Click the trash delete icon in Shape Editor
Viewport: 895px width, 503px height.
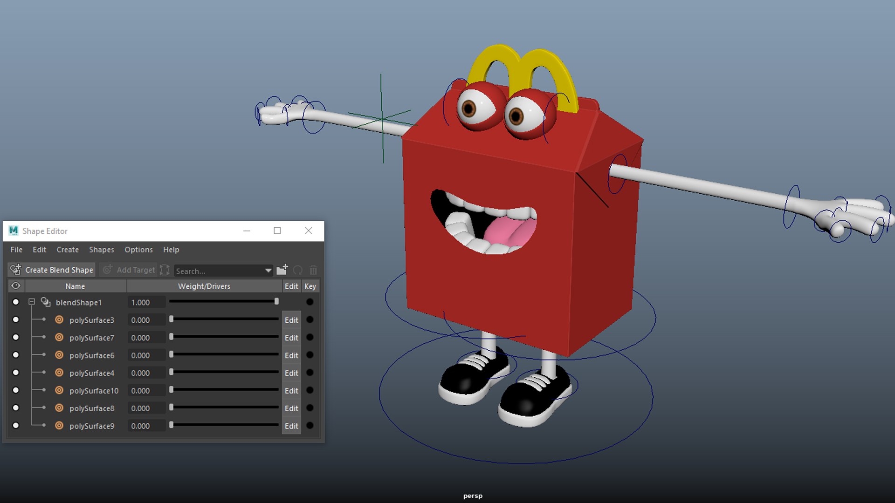pos(313,270)
